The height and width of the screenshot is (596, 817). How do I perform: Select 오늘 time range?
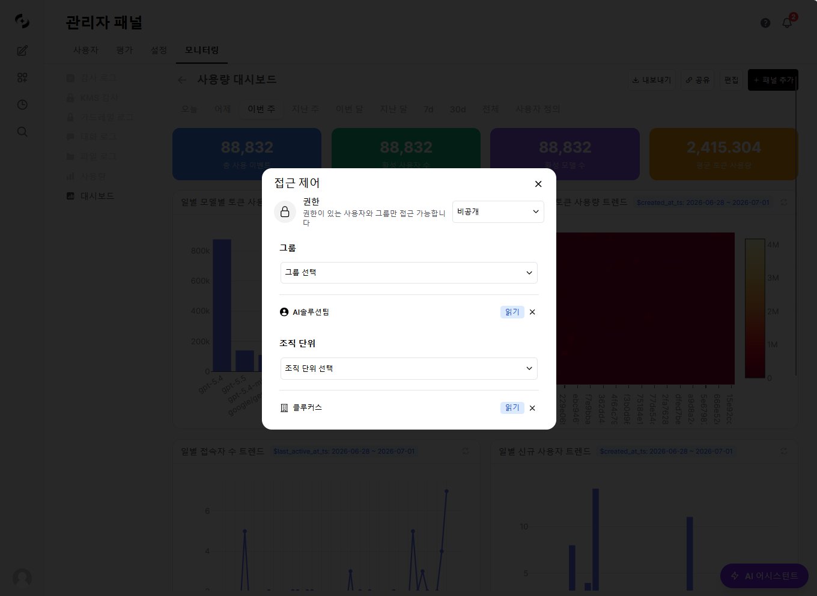[x=189, y=109]
